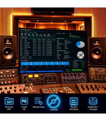Click the round green toolbar icon
This screenshot has height=121, width=106.
pyautogui.click(x=37, y=34)
